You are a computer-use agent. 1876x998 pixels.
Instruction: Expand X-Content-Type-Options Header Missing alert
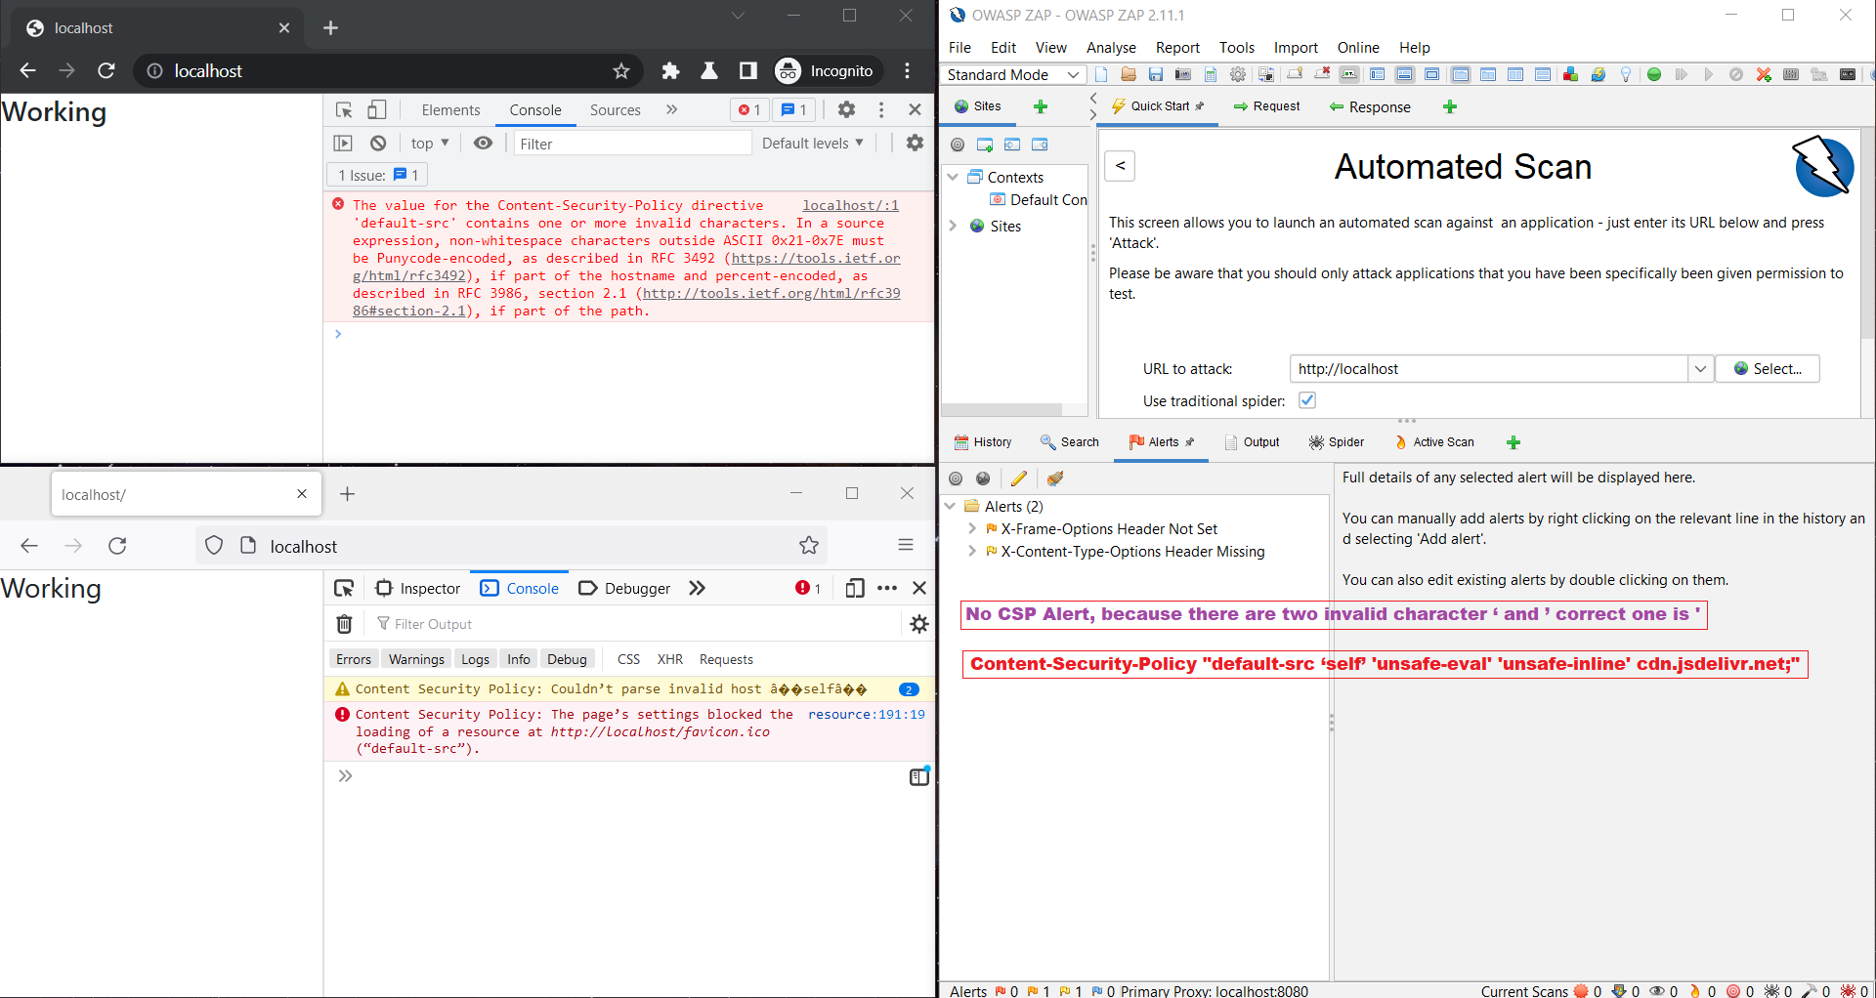click(972, 551)
